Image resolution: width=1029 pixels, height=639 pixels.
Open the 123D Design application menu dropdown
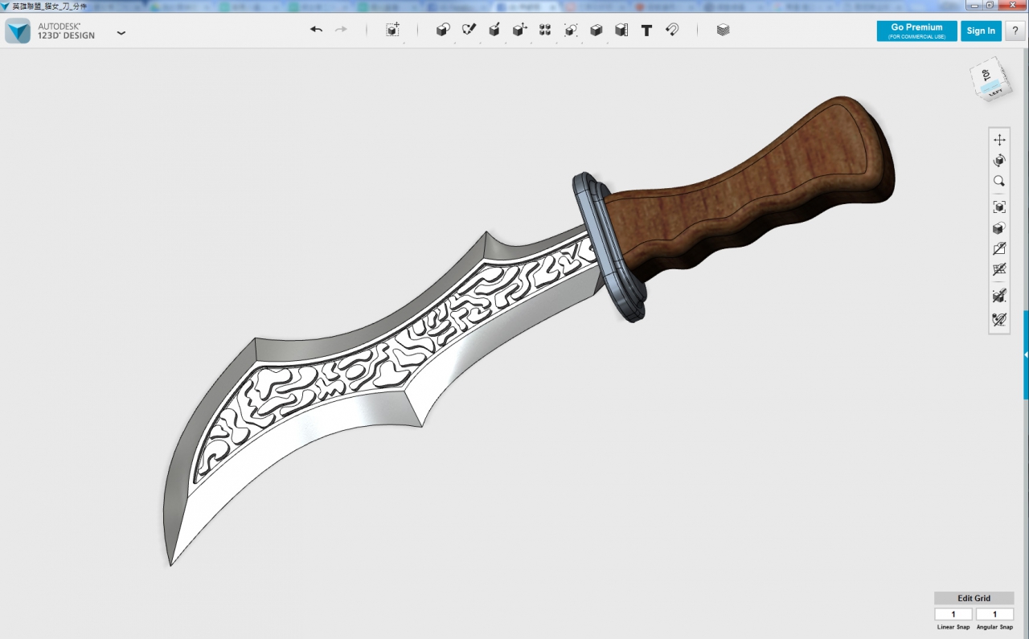(x=121, y=33)
